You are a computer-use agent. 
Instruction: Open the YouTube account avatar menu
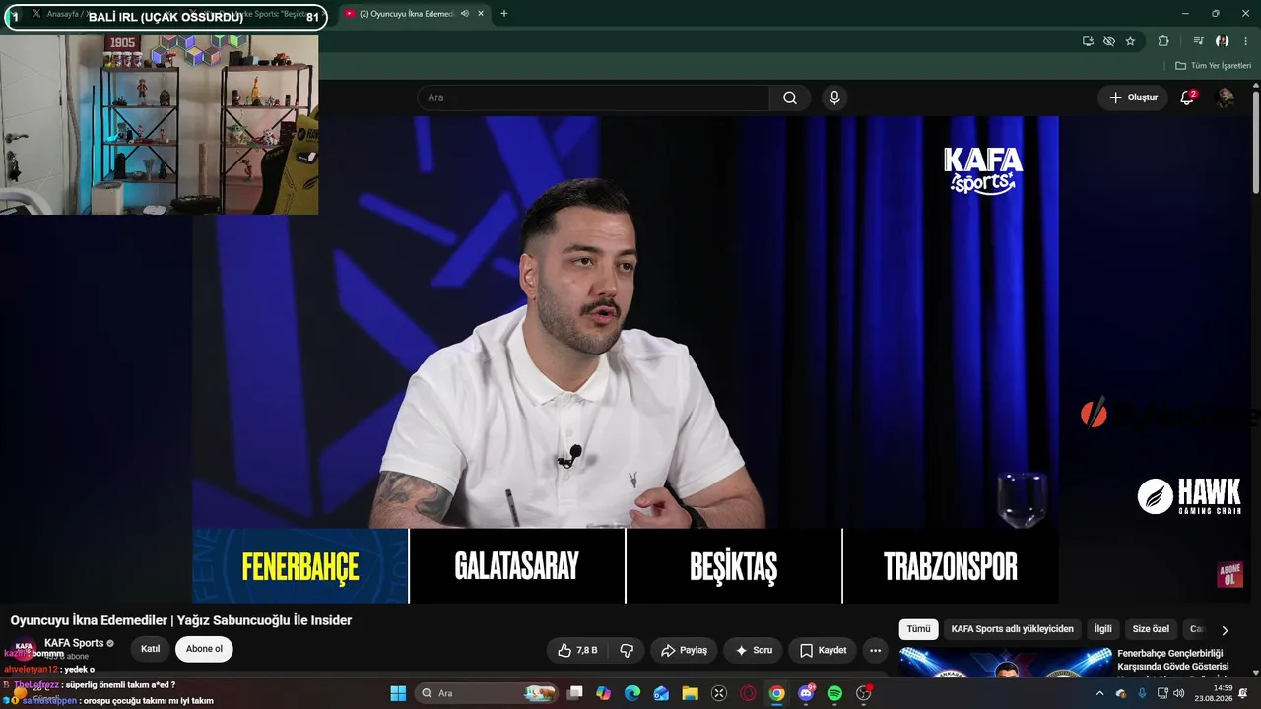(1226, 97)
